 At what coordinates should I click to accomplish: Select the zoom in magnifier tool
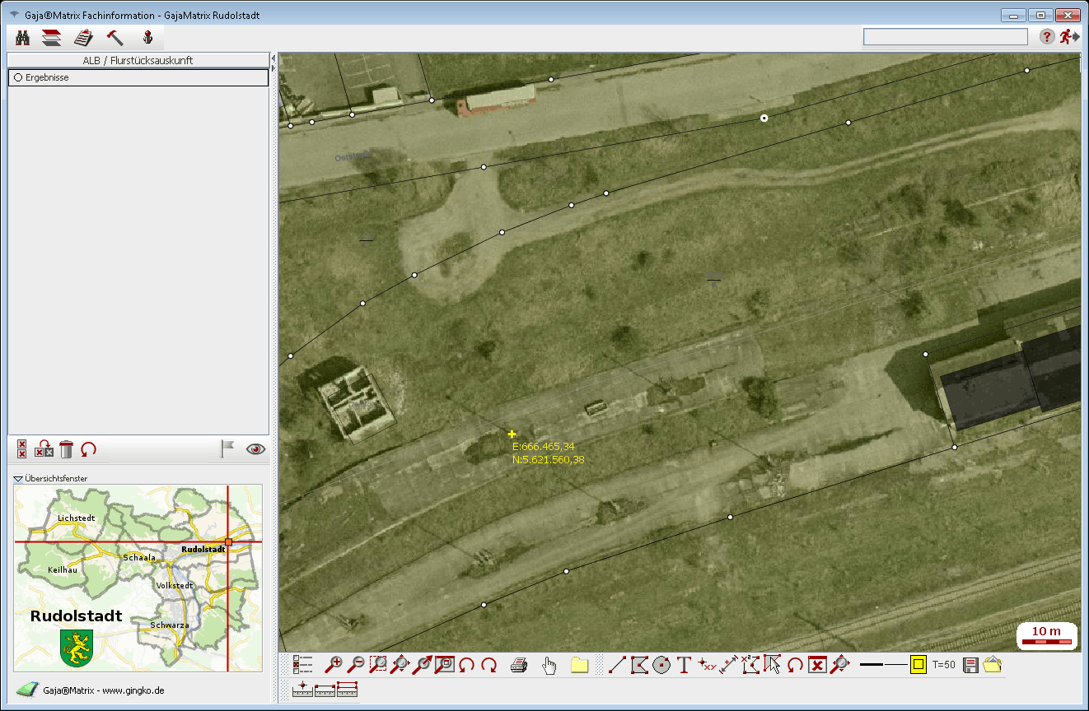[x=334, y=665]
